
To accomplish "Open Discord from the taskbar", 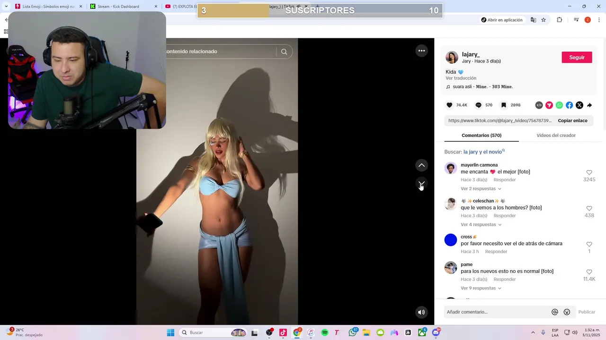I will tap(436, 332).
